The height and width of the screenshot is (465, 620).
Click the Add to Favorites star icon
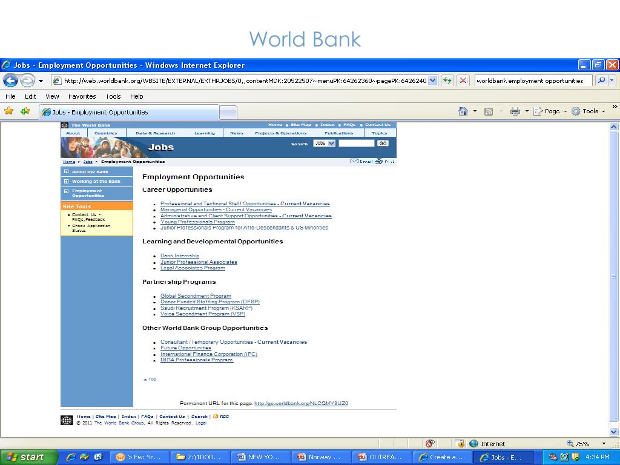(x=25, y=111)
